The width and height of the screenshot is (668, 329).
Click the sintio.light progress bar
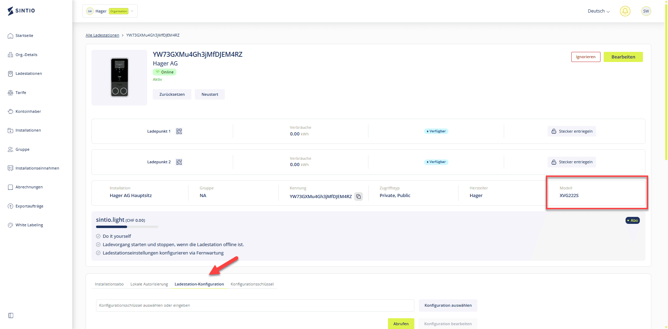(127, 227)
